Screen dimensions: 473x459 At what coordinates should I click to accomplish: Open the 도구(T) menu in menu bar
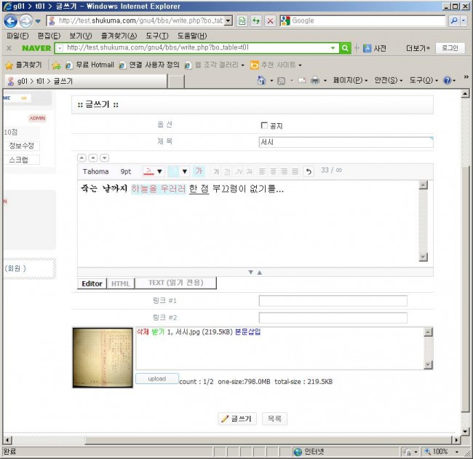[x=156, y=36]
